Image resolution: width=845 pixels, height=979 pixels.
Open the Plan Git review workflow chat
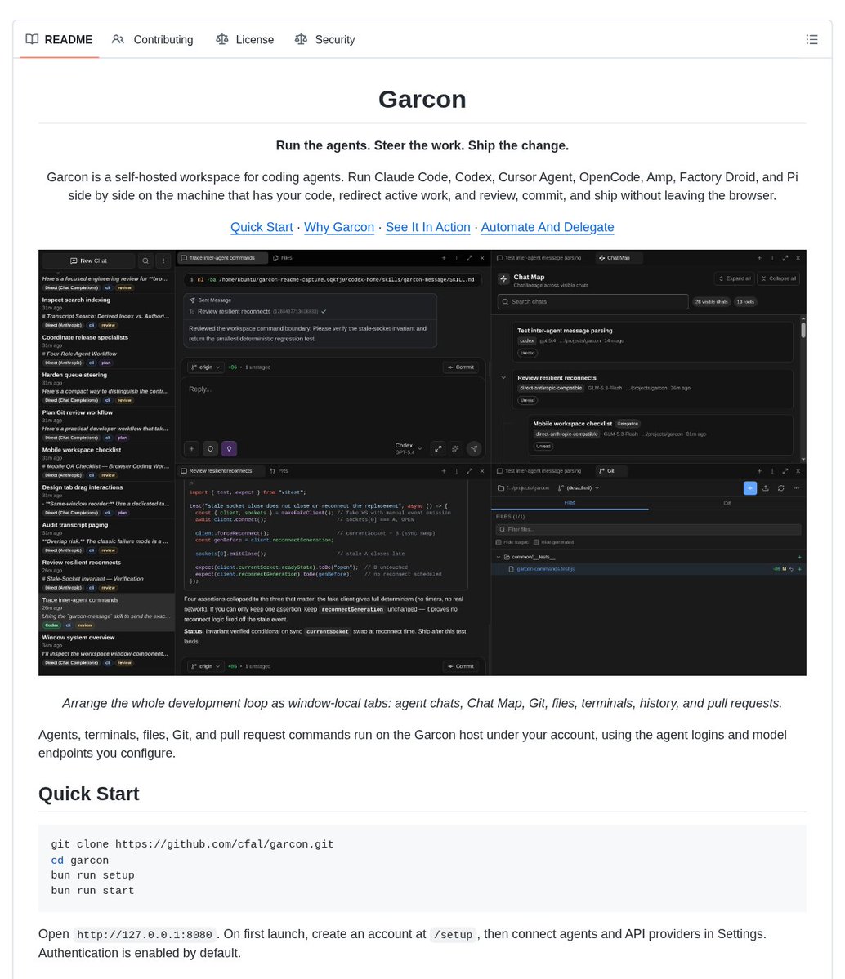coord(107,425)
